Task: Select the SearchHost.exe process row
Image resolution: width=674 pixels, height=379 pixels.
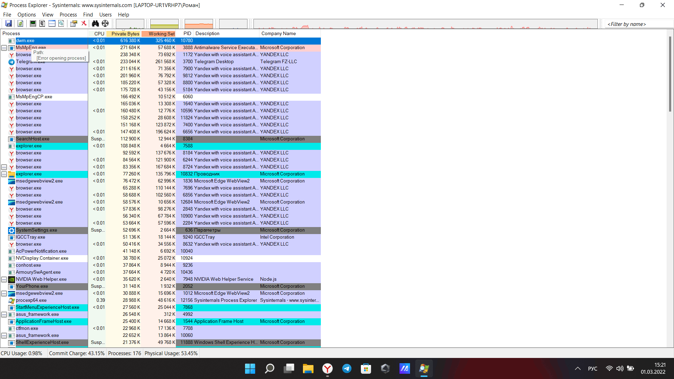Action: coord(160,139)
